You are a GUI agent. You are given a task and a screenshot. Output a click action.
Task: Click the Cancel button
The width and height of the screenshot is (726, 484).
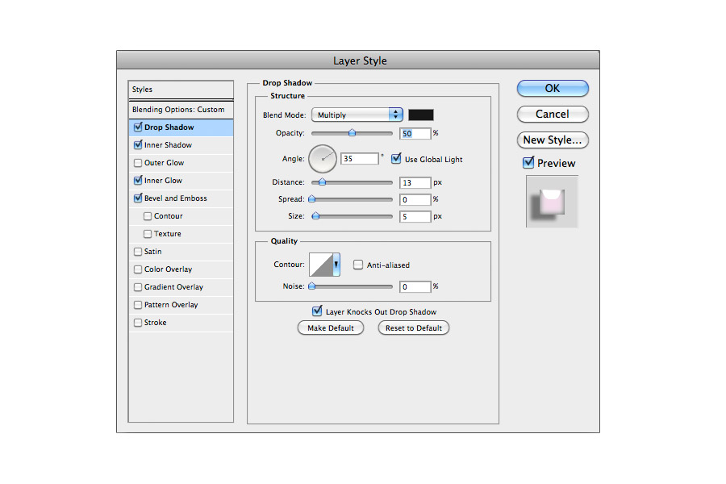(x=553, y=115)
